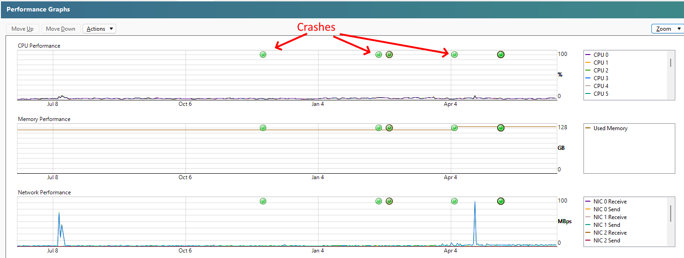Screen dimensions: 684x258
Task: Click the GB unit label
Action: click(561, 148)
